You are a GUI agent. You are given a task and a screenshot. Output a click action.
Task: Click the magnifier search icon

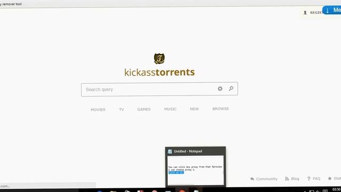231,89
